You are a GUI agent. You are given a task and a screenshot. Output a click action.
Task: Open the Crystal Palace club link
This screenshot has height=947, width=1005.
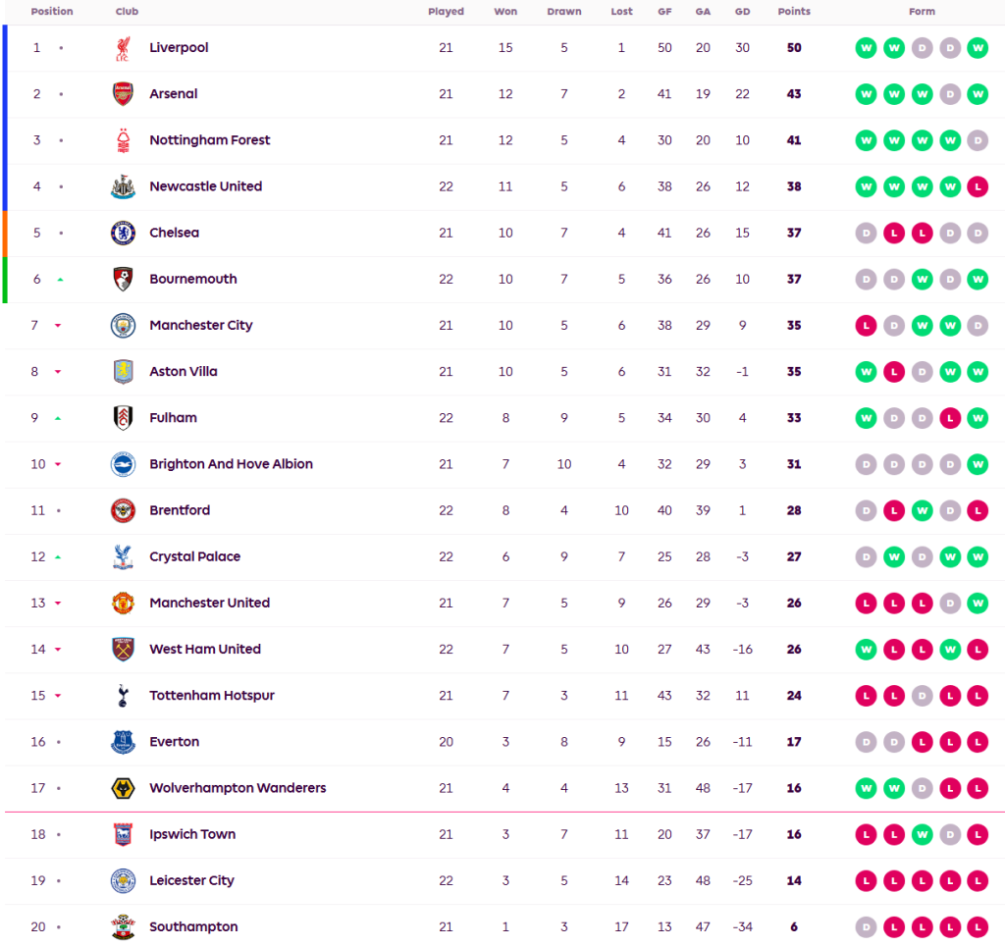(194, 556)
